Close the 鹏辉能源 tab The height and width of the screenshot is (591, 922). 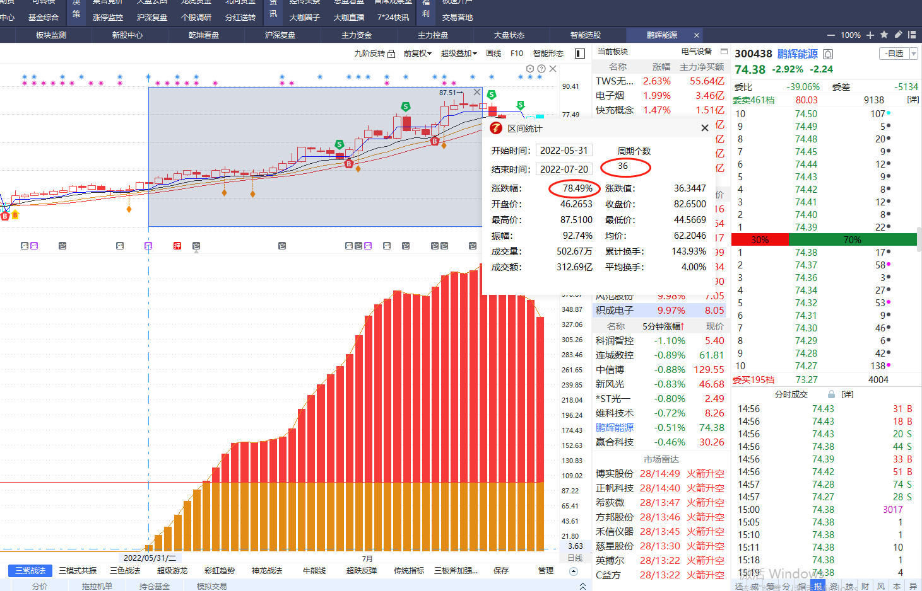(x=697, y=35)
